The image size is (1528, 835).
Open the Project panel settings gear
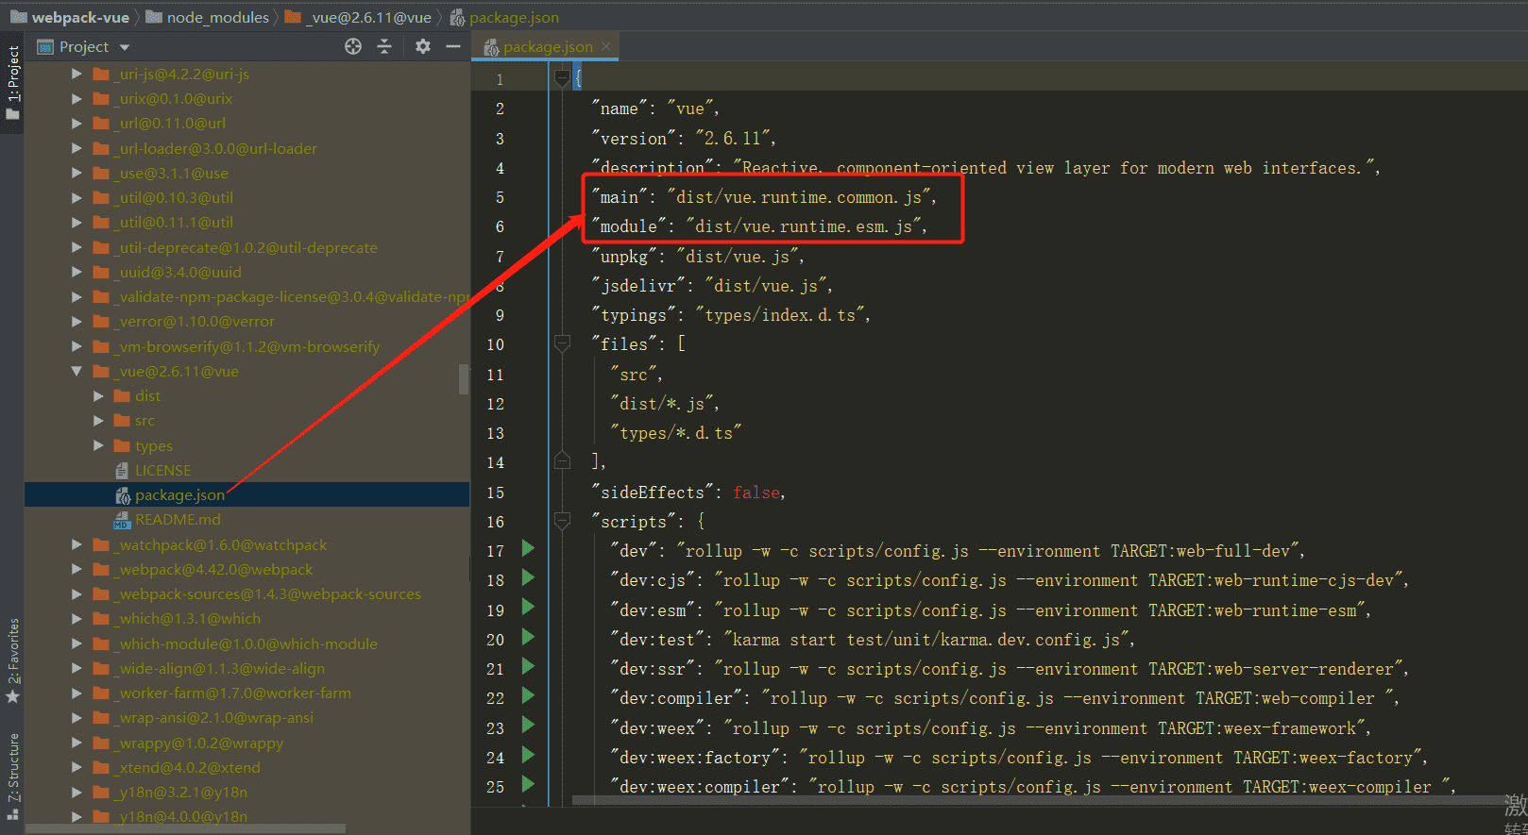[423, 46]
